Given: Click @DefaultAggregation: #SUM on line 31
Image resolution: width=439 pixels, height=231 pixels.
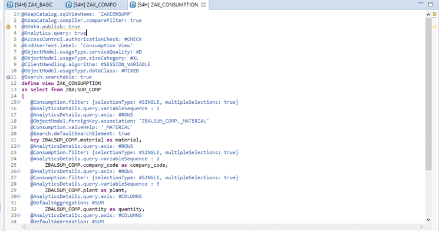Looking at the screenshot, I should point(67,203).
